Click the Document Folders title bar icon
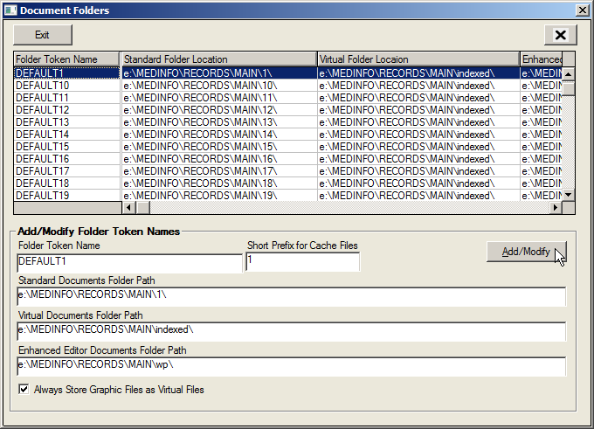Viewport: 594px width, 429px height. [10, 10]
